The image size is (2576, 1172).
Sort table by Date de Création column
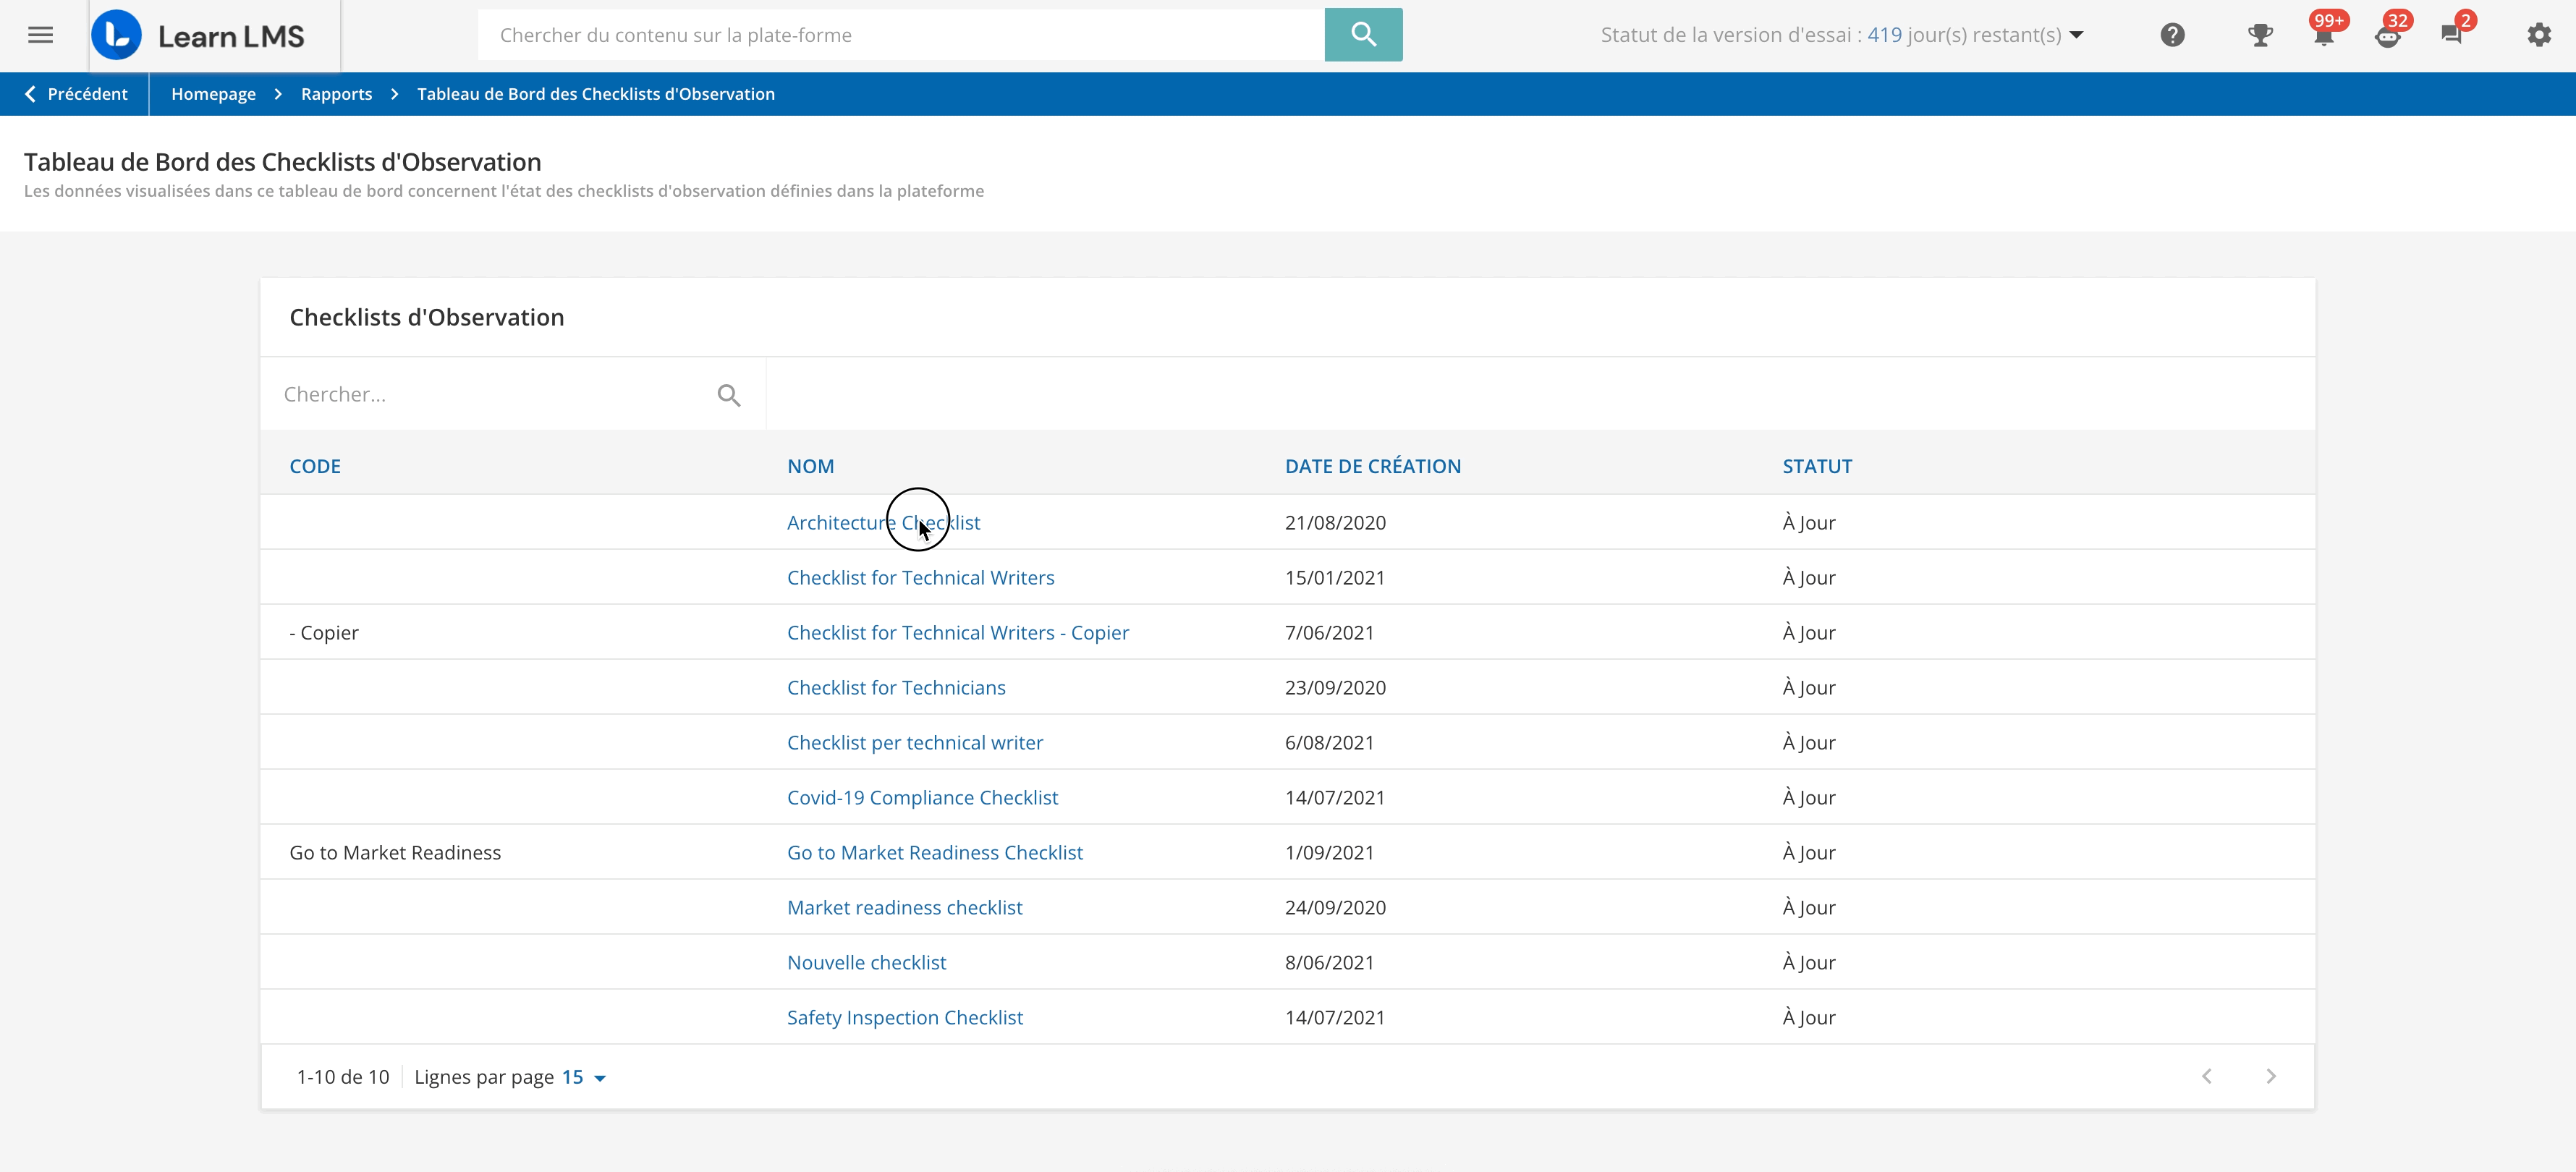(1372, 466)
